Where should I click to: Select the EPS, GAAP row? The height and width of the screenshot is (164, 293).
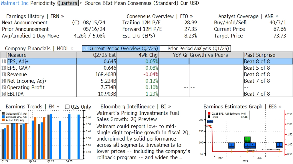pyautogui.click(x=146, y=68)
